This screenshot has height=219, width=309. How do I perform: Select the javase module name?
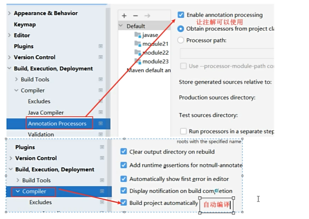(150, 35)
